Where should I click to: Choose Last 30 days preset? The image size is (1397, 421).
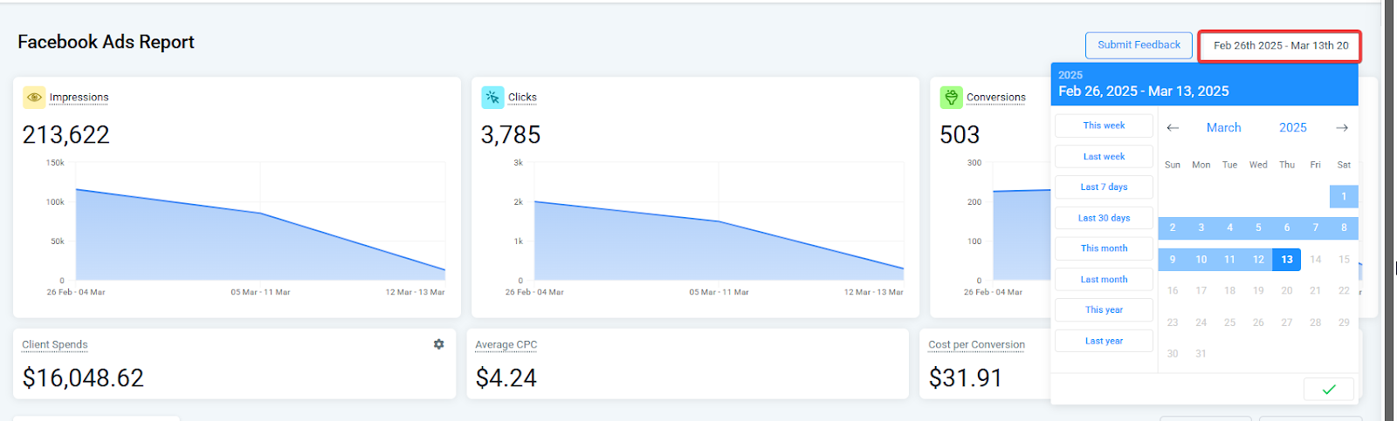[x=1104, y=218]
